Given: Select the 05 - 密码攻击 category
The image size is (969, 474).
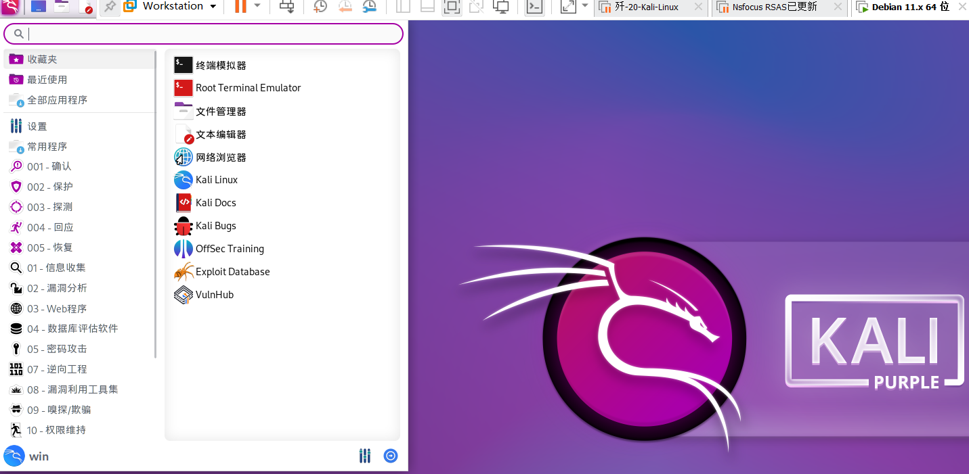Looking at the screenshot, I should (x=80, y=349).
